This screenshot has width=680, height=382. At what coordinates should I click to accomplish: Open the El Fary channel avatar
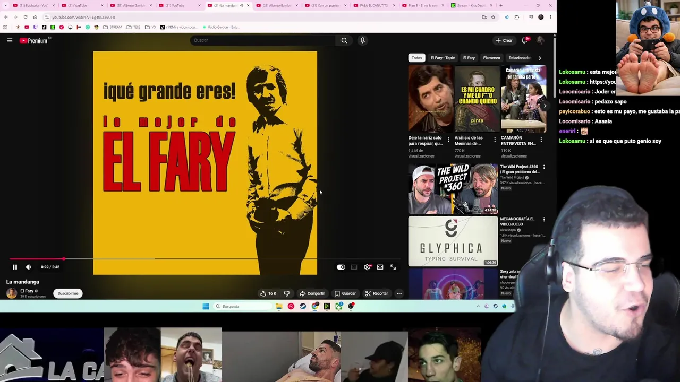pyautogui.click(x=11, y=293)
